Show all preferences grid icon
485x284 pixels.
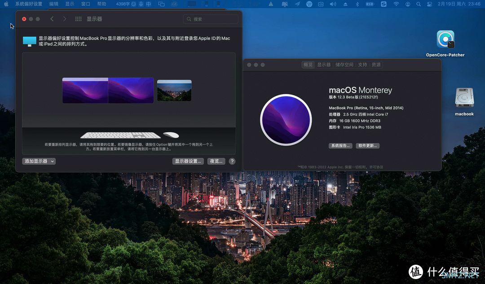78,19
